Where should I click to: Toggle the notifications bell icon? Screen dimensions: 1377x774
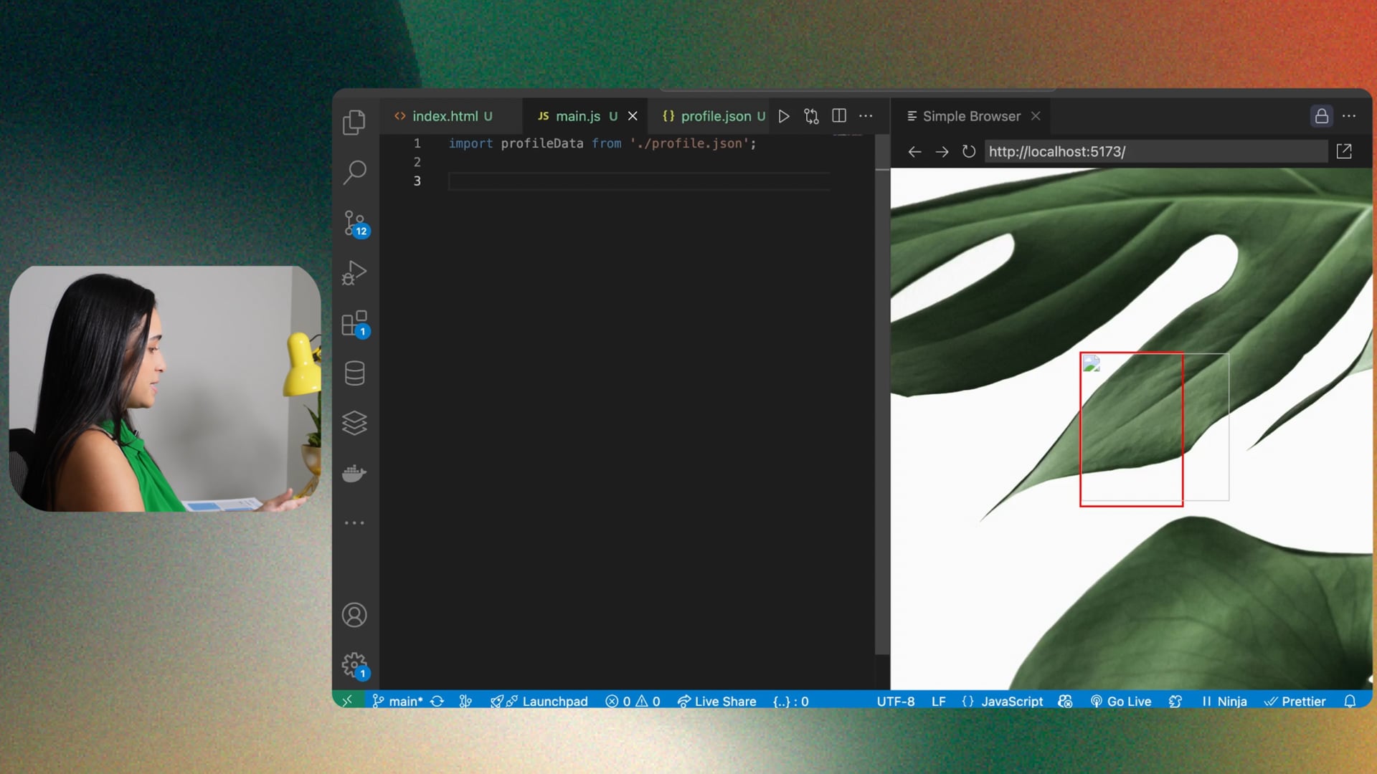[1350, 702]
